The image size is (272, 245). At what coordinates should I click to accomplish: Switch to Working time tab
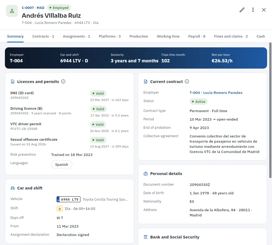point(168,36)
